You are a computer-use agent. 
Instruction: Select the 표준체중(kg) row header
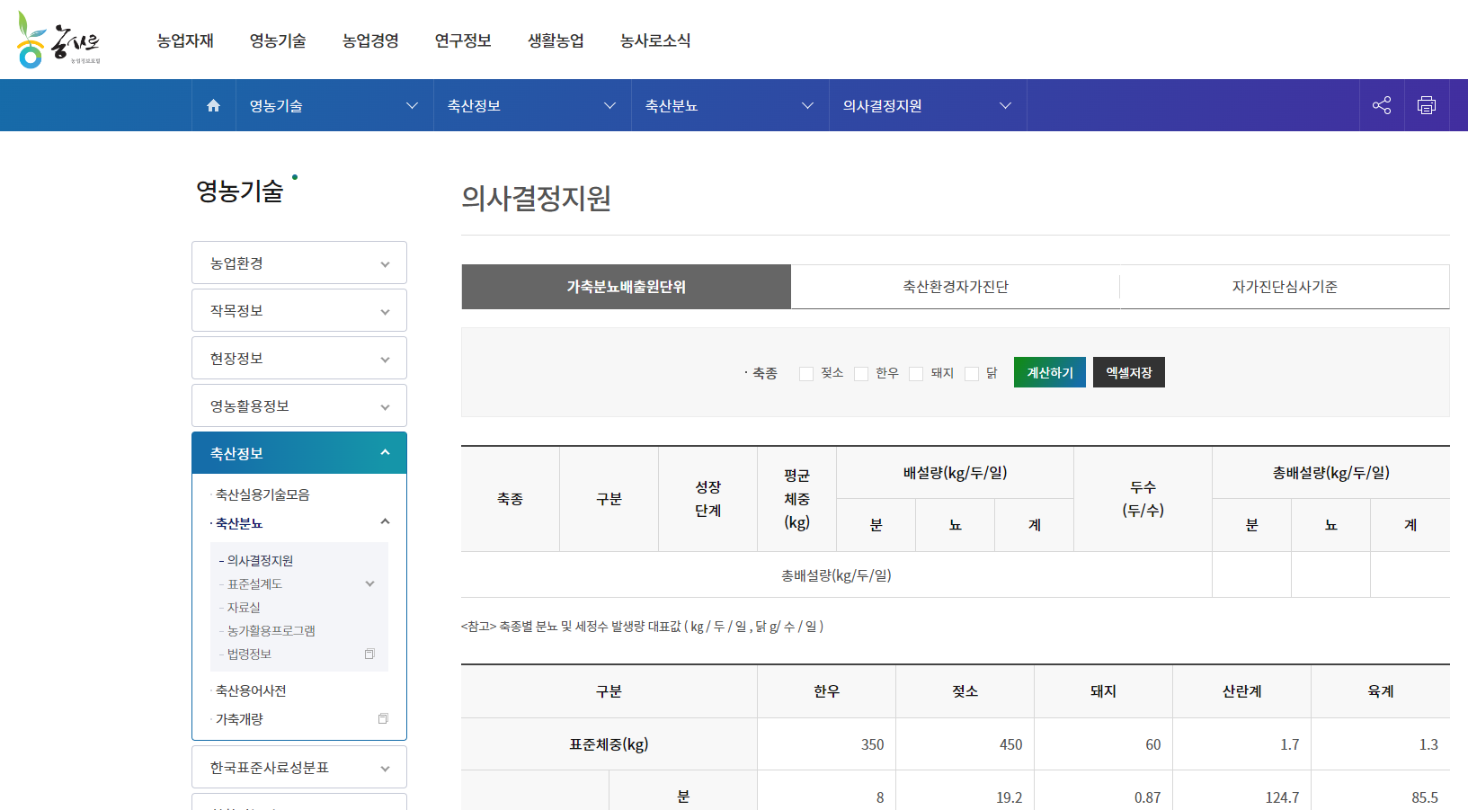point(609,744)
